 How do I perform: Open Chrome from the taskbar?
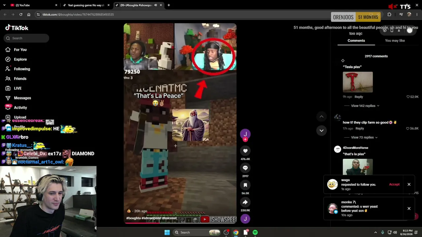click(x=236, y=232)
